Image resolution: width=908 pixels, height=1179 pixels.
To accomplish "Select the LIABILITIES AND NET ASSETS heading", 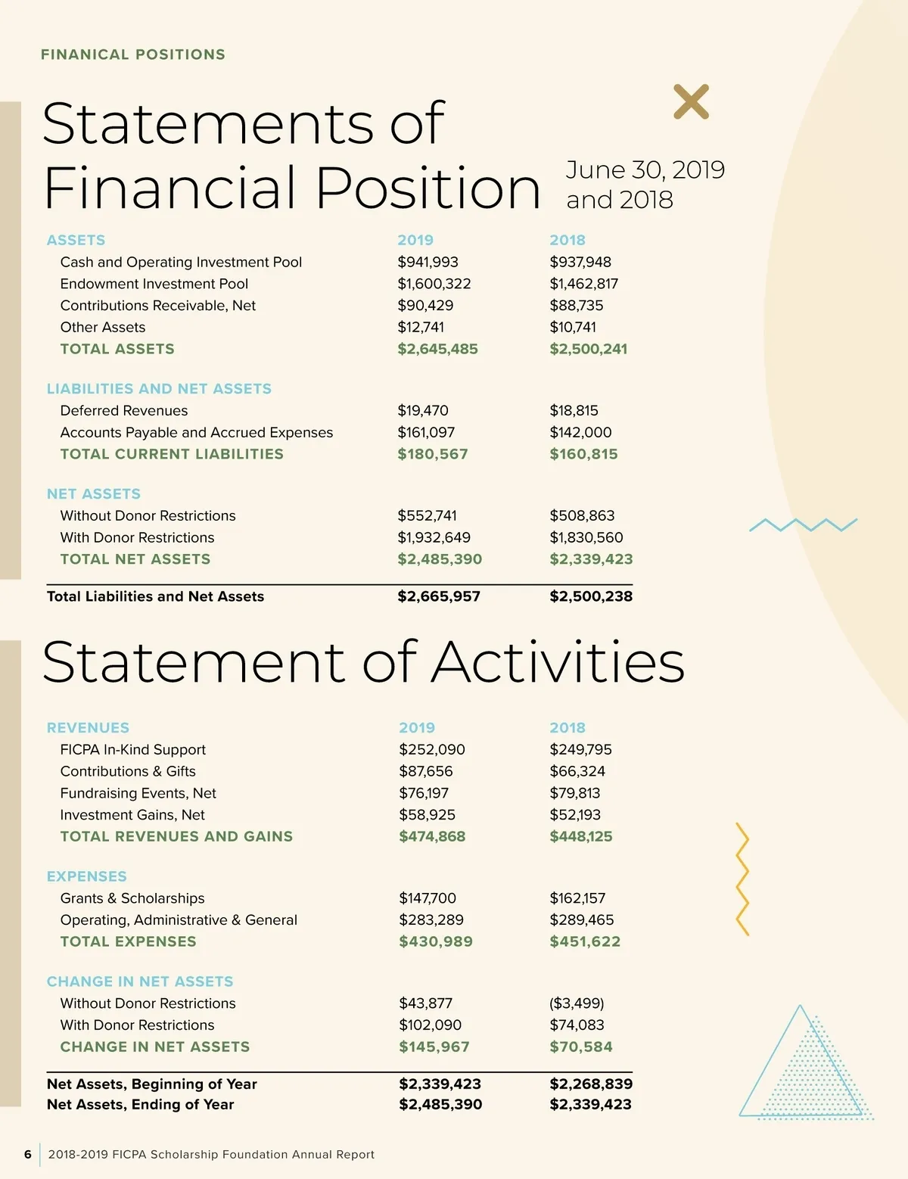I will (159, 389).
